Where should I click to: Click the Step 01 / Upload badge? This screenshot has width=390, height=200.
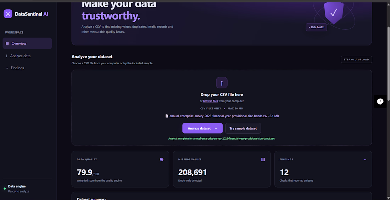pos(356,59)
